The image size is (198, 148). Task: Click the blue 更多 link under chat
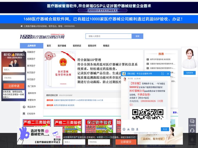click(175, 112)
